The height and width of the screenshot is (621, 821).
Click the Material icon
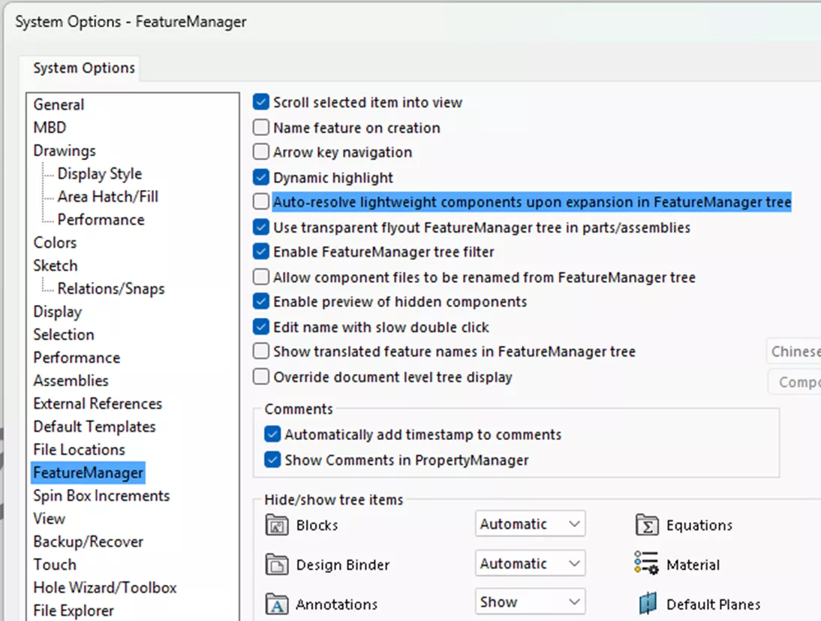coord(646,565)
